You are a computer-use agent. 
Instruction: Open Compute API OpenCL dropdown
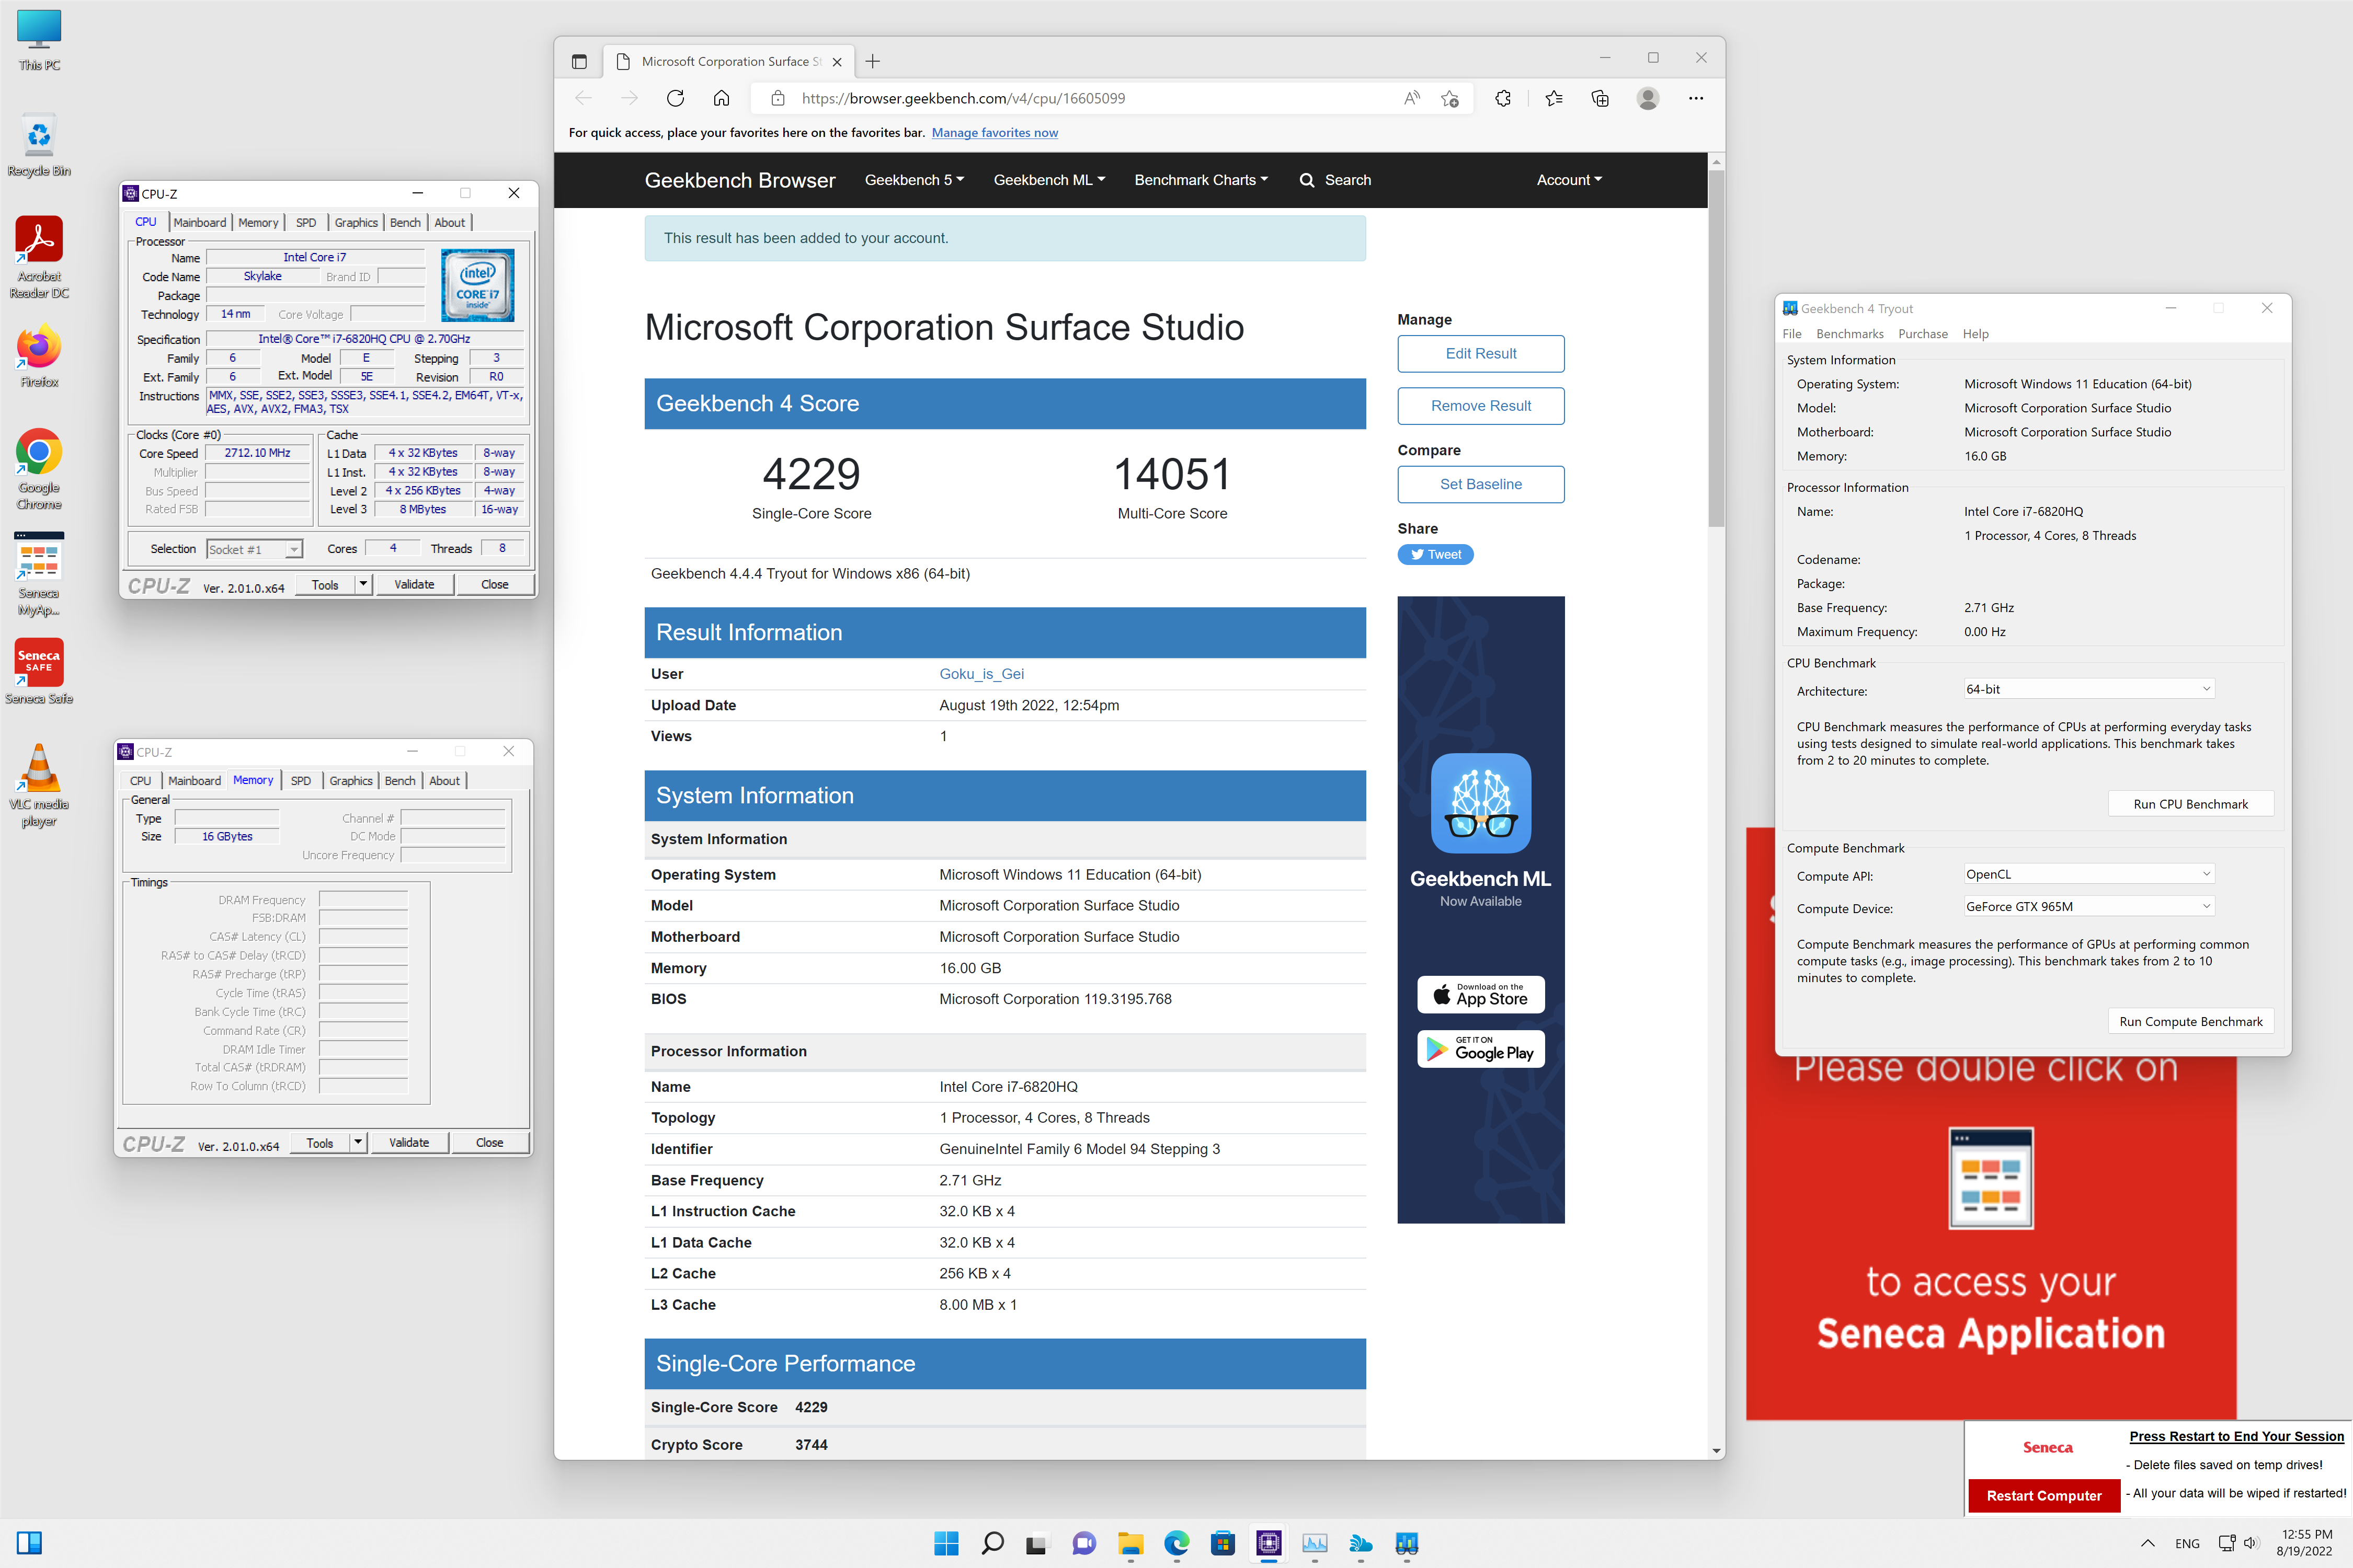pyautogui.click(x=2089, y=874)
